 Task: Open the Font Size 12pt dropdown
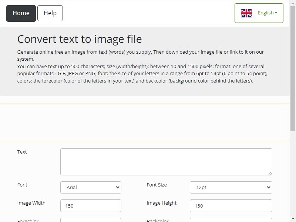pos(231,187)
